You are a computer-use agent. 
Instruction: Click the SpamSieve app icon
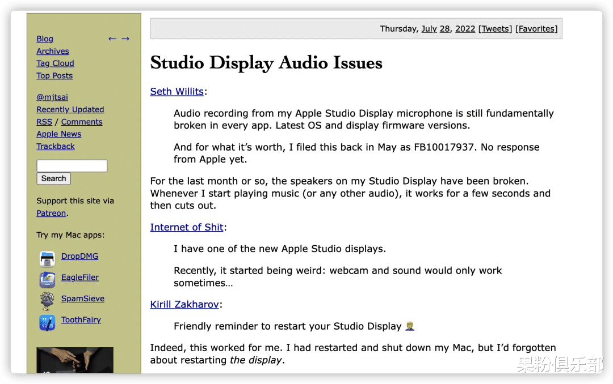[47, 301]
